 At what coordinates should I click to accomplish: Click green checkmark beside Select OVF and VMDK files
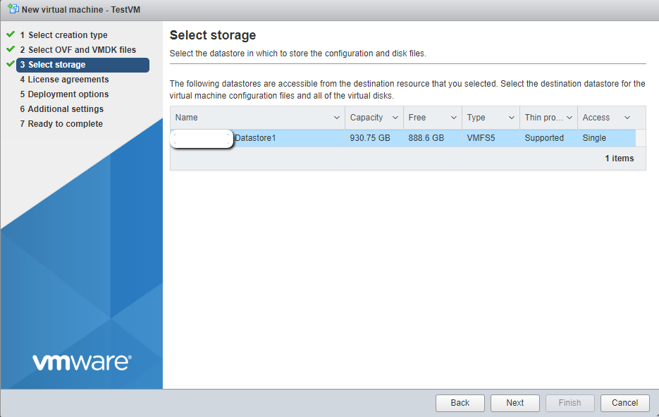pos(11,49)
